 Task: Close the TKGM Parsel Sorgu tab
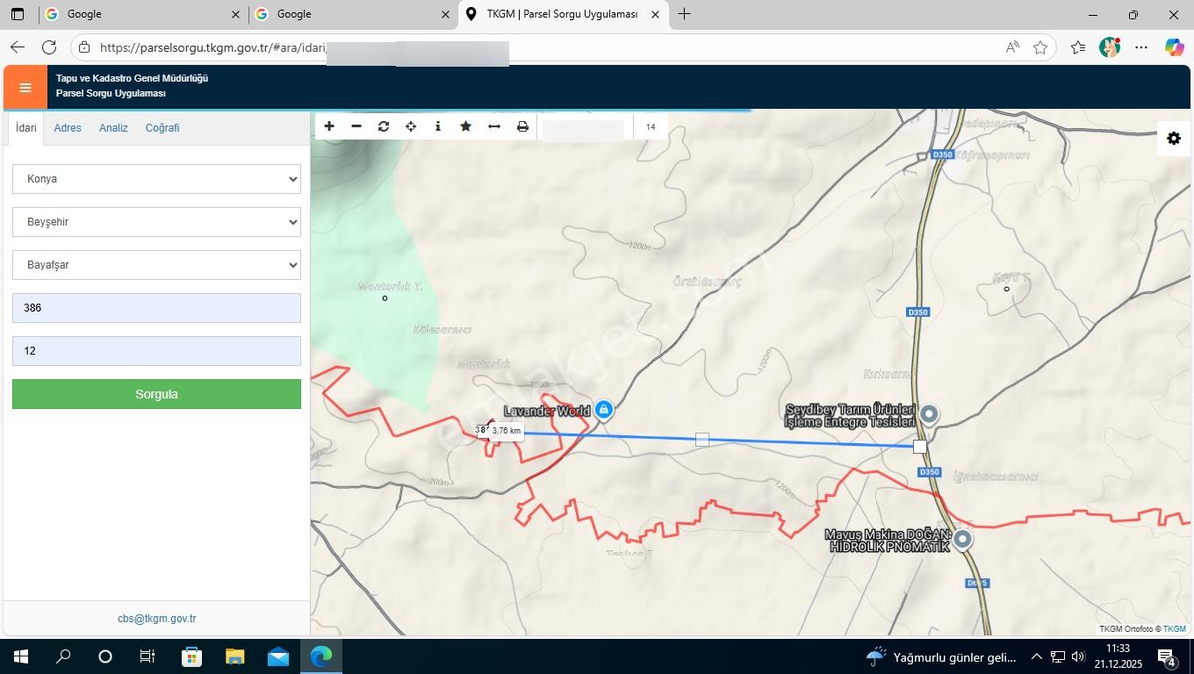point(655,15)
